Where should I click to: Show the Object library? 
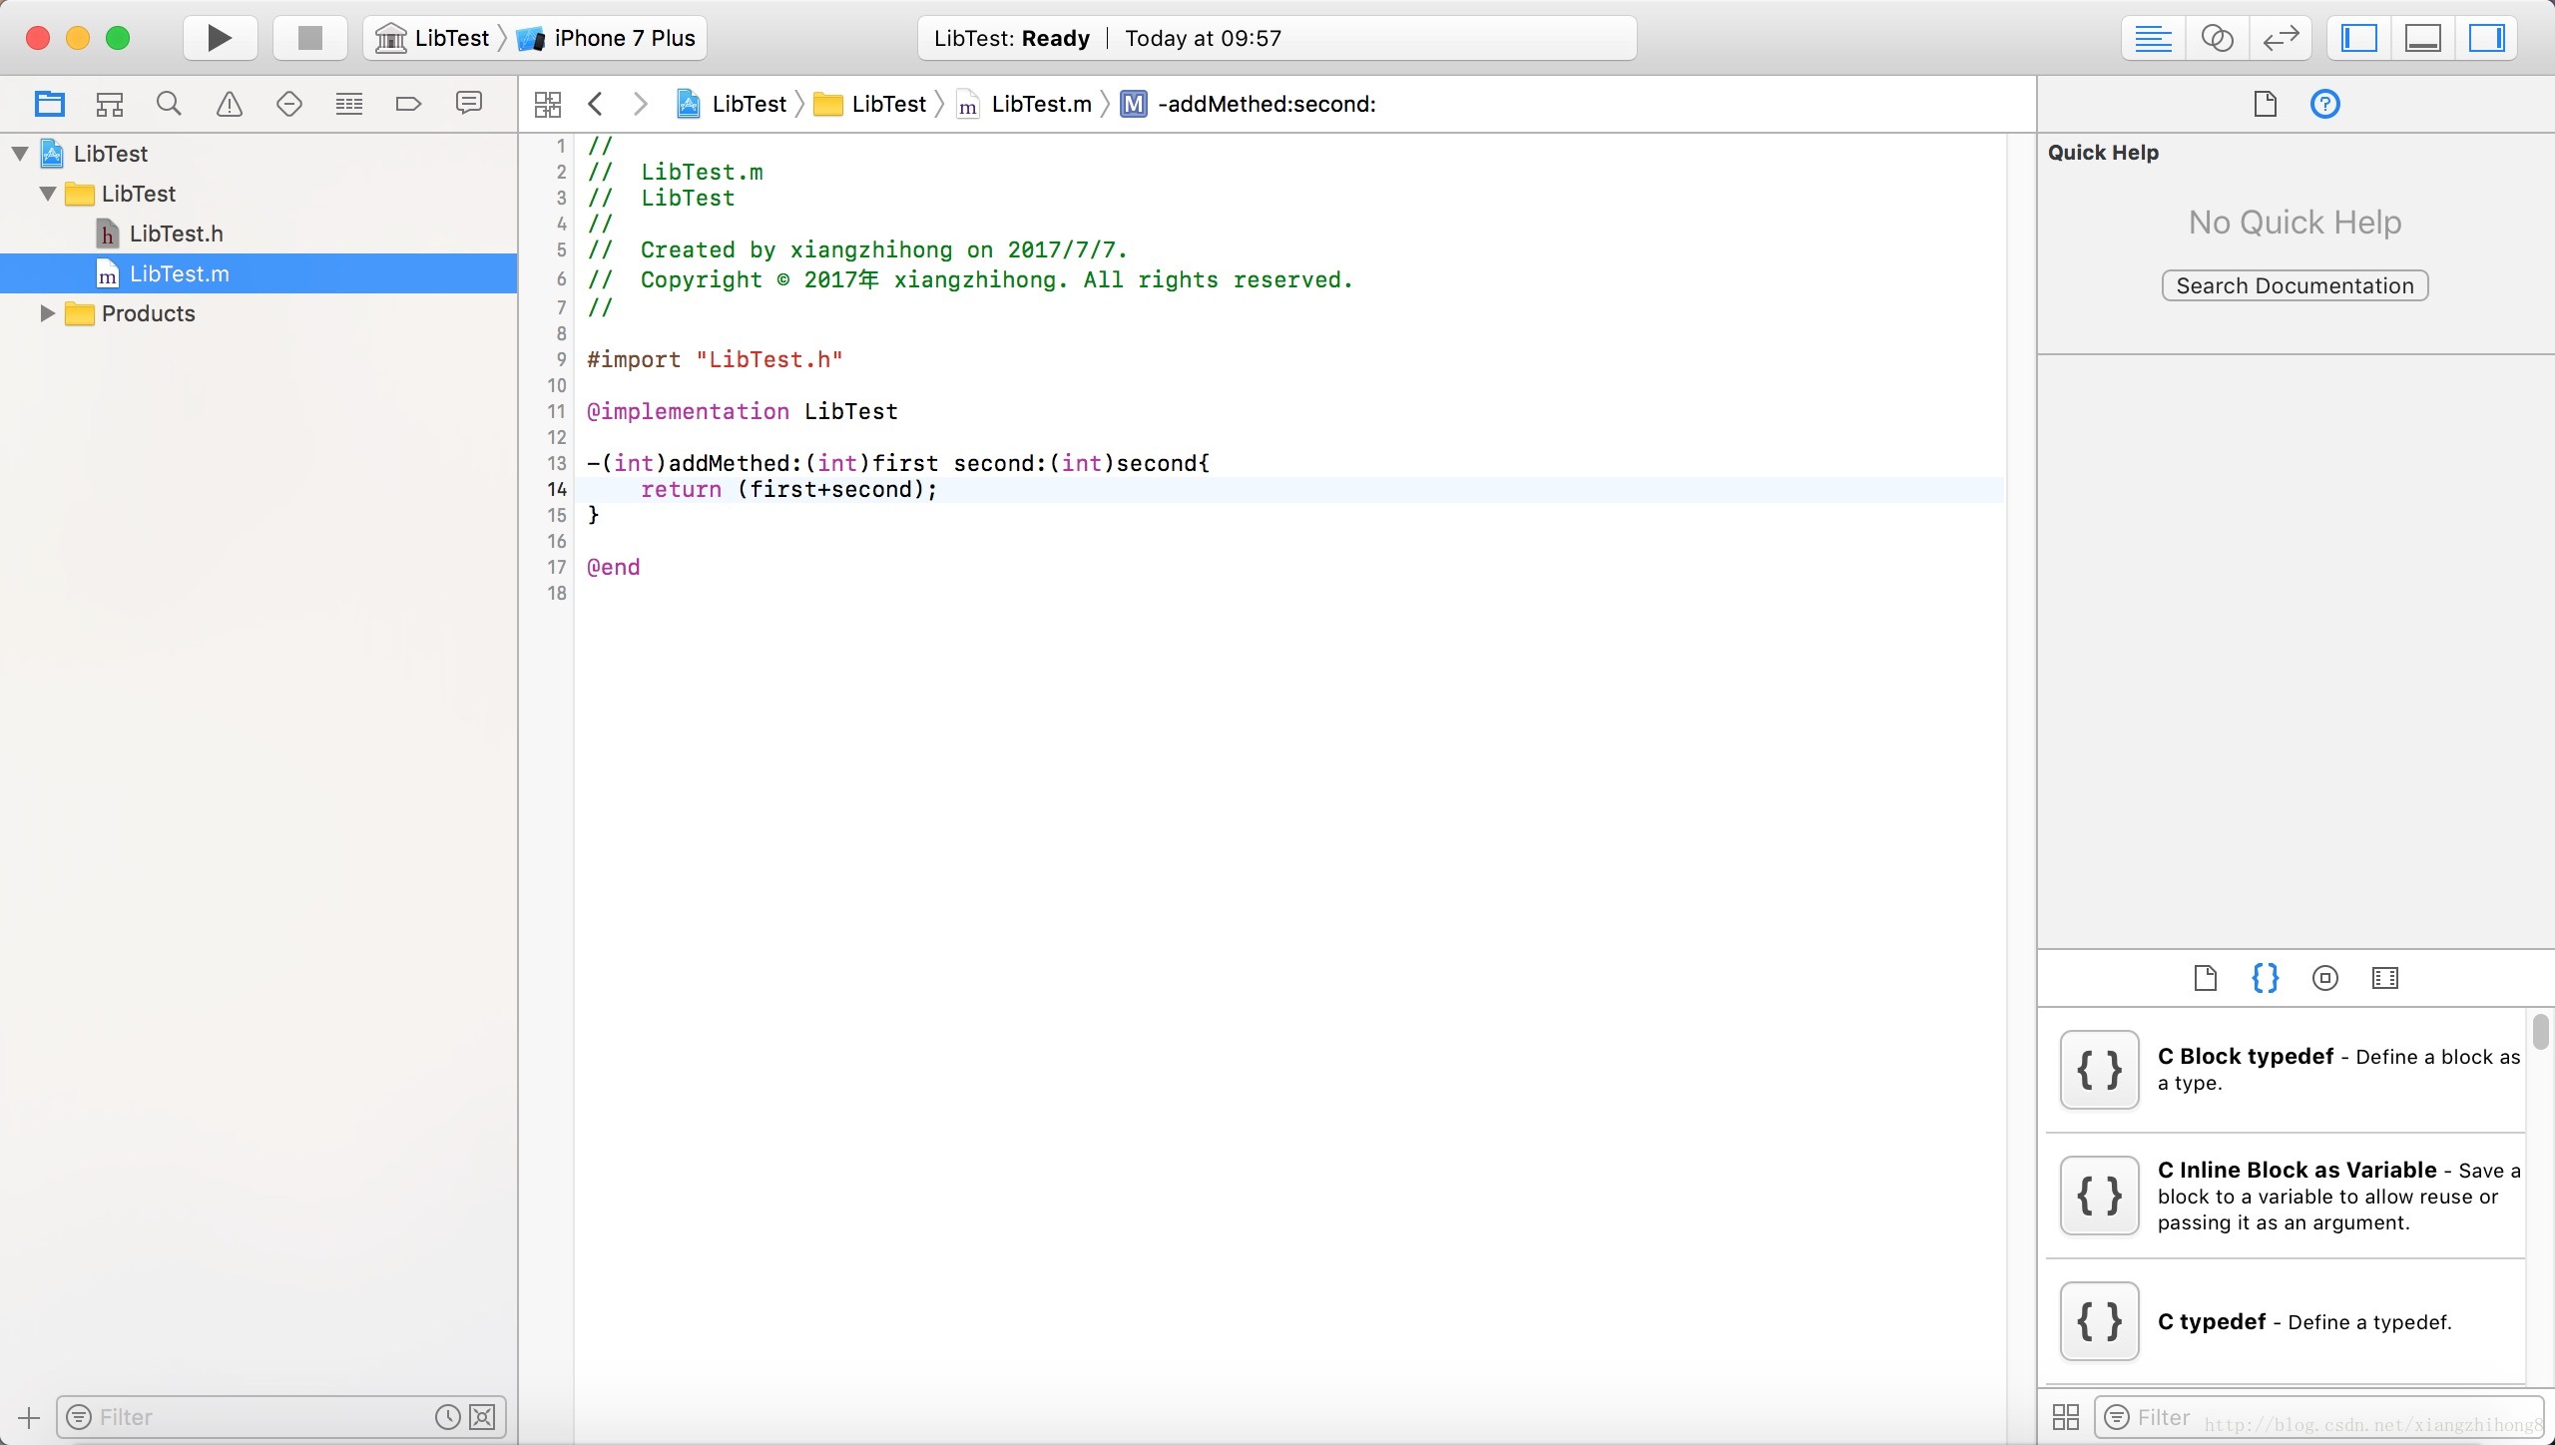pos(2324,978)
